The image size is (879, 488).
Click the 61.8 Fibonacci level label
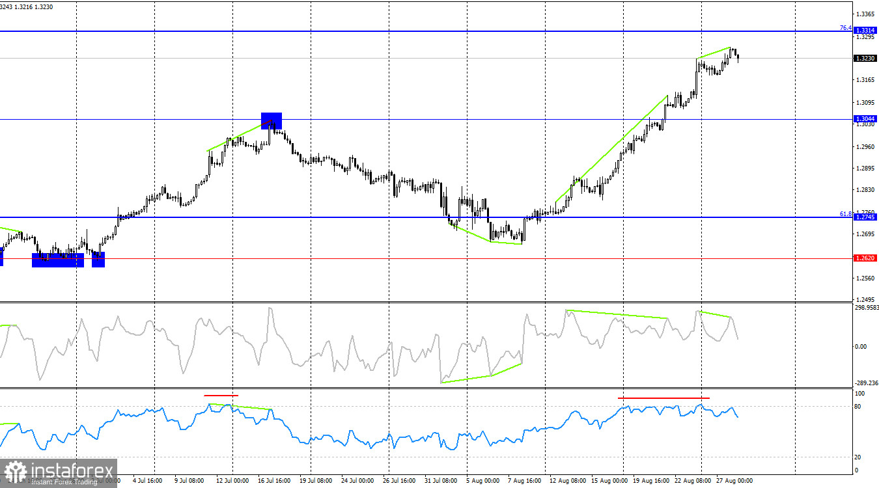tap(845, 213)
